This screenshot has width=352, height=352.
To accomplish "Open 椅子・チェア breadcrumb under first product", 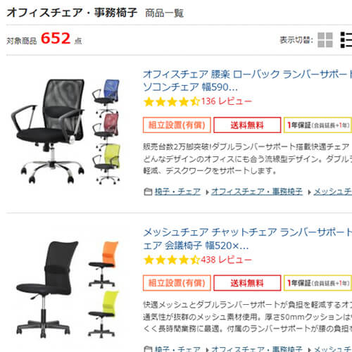I will click(x=177, y=192).
